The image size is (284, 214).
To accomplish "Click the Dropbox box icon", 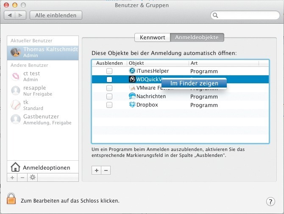I will coord(132,104).
